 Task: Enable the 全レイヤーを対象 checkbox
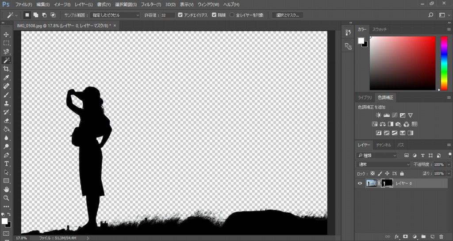click(x=232, y=15)
